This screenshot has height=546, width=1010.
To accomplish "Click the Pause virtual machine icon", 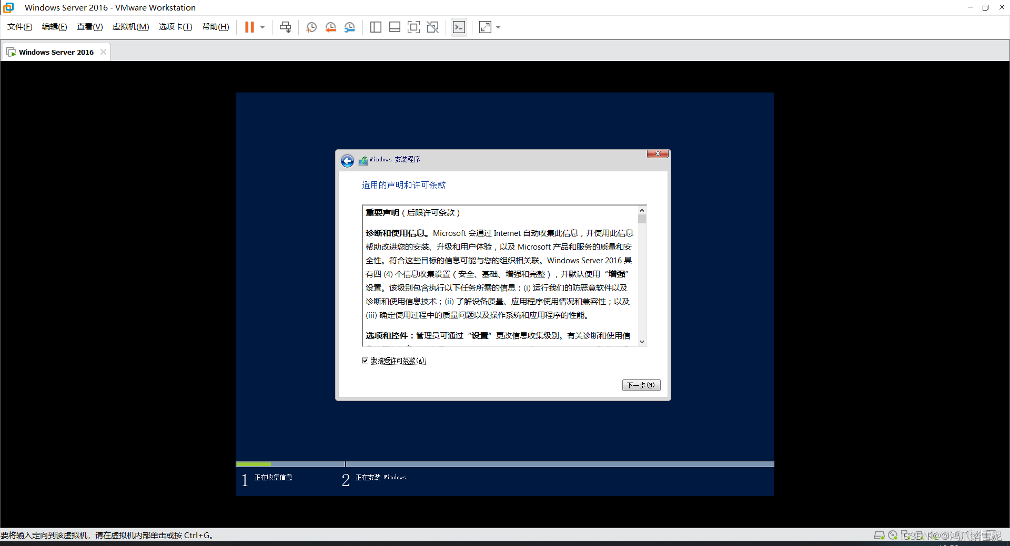I will point(249,27).
